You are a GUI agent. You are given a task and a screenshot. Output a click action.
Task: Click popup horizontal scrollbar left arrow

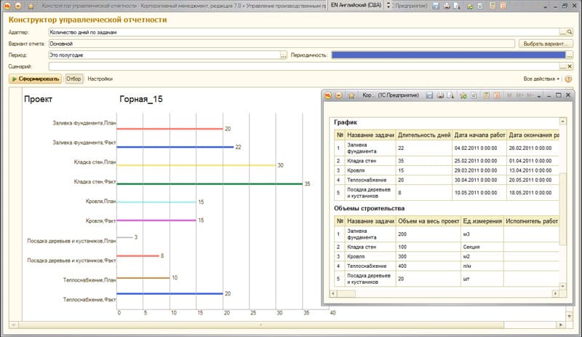333,293
